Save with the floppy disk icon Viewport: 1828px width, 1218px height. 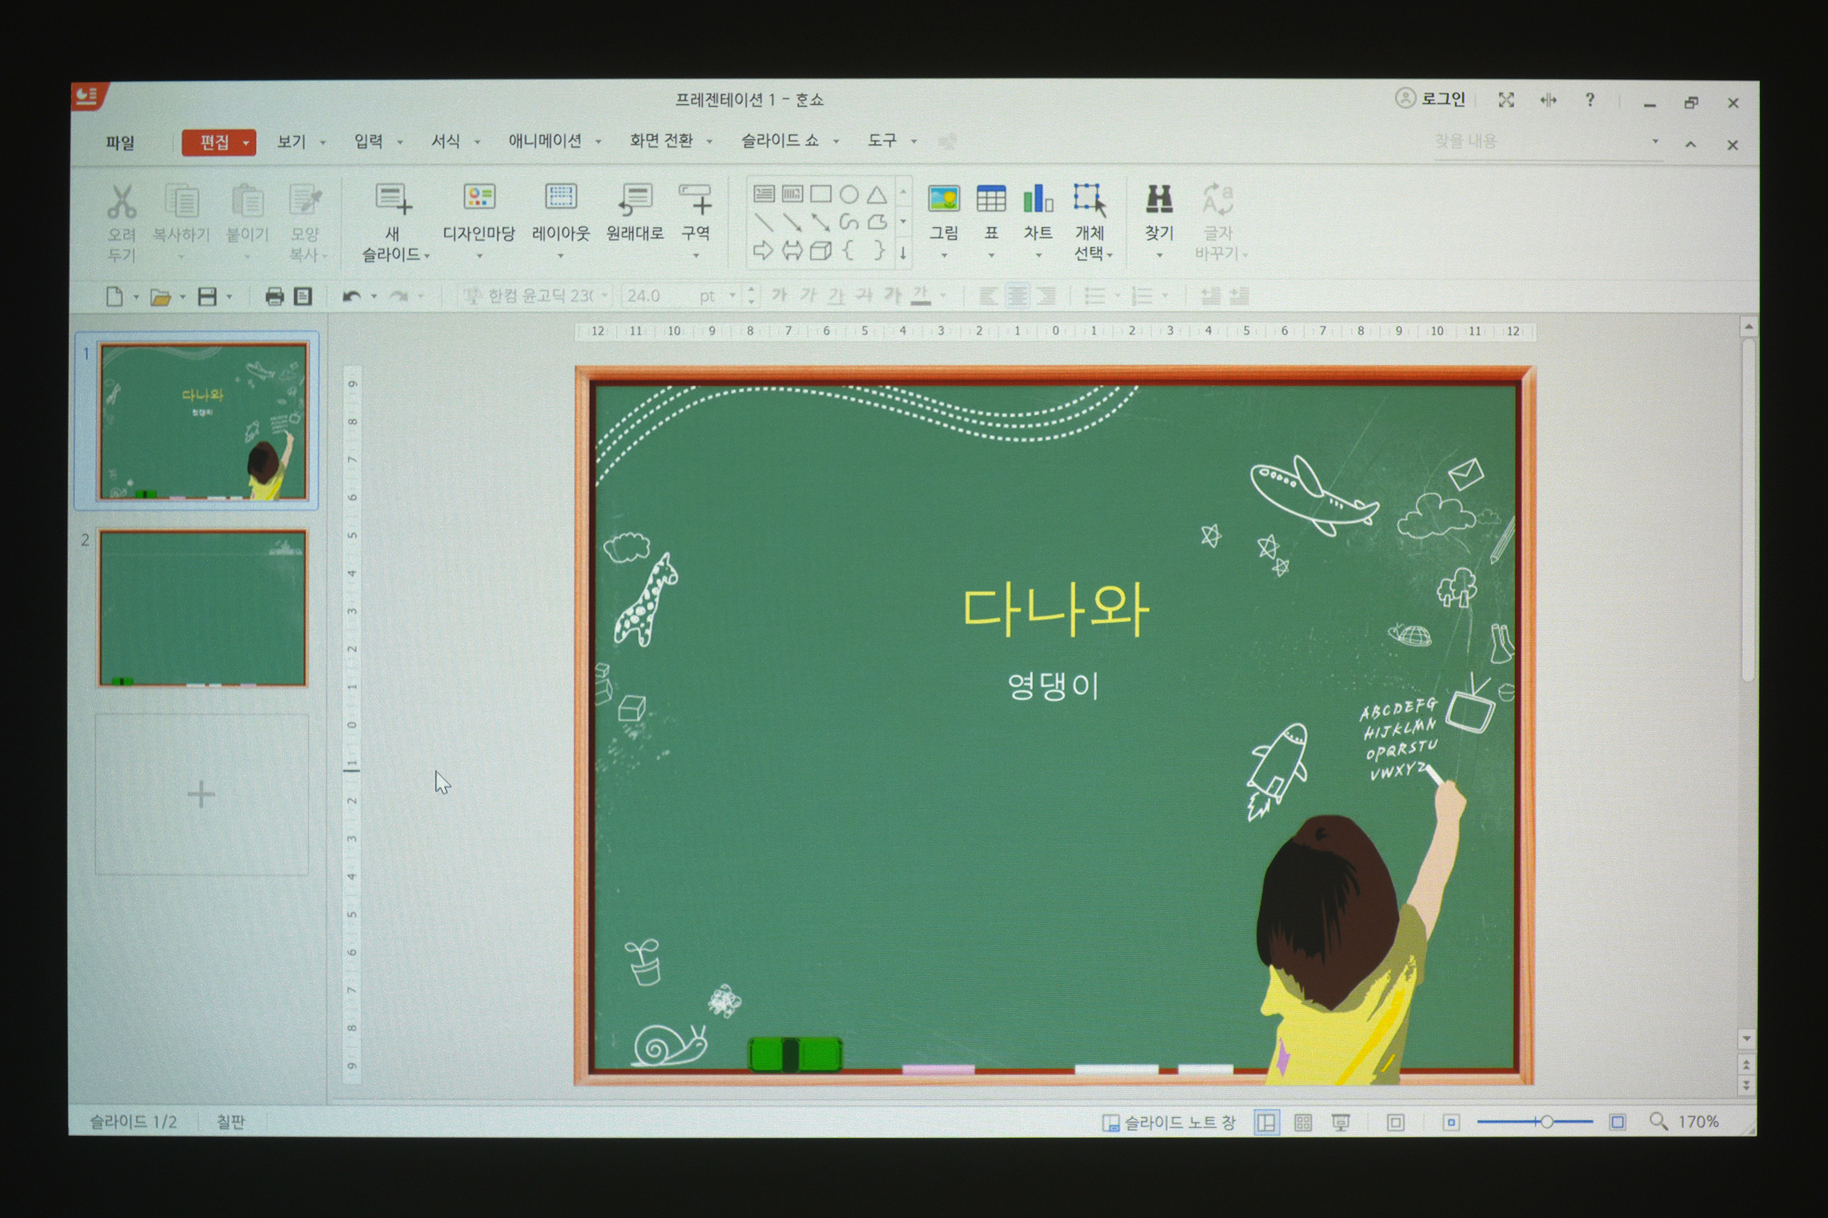click(207, 297)
